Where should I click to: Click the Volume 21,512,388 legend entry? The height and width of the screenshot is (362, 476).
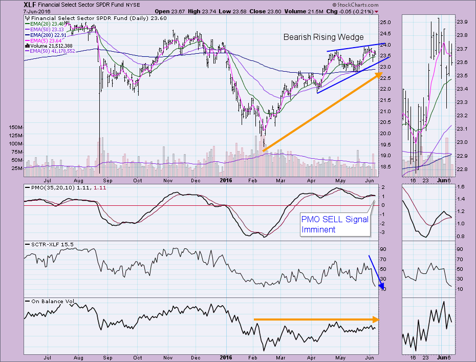coord(49,46)
